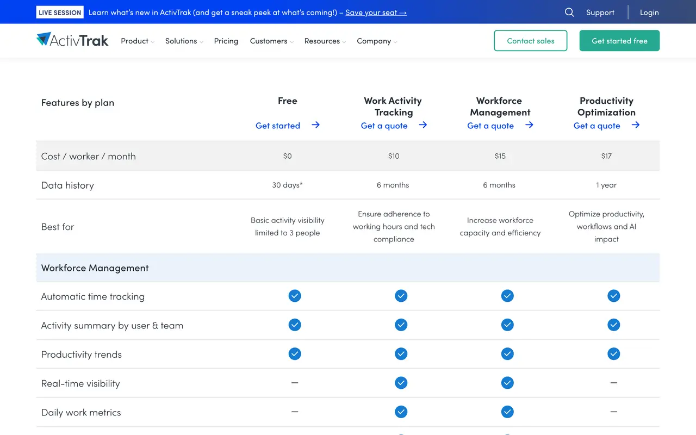696x435 pixels.
Task: Click Workforce Management checkmark for Activity summary row
Action: point(507,325)
